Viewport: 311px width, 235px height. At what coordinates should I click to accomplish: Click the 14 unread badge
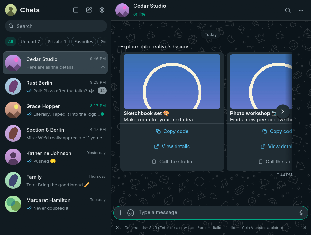pos(102,91)
